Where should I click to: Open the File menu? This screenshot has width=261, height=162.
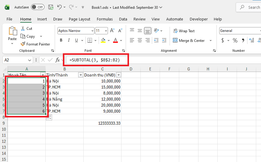coord(9,19)
